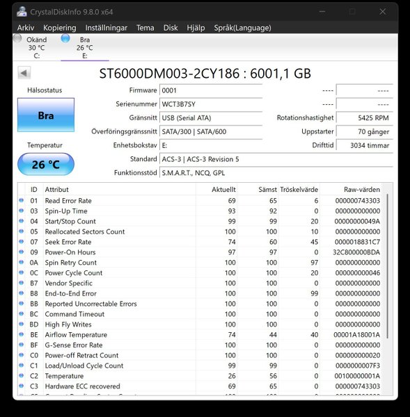Open the Inställningar menu
Image resolution: width=410 pixels, height=417 pixels.
[x=107, y=28]
